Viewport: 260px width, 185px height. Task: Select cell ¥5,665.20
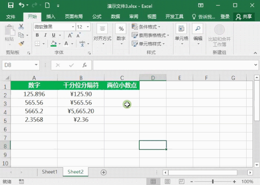(x=81, y=111)
